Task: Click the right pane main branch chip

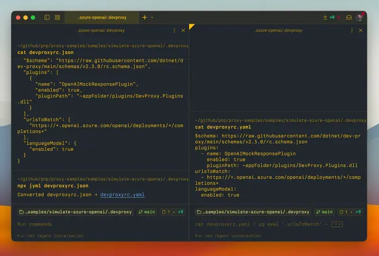Action: click(x=324, y=212)
